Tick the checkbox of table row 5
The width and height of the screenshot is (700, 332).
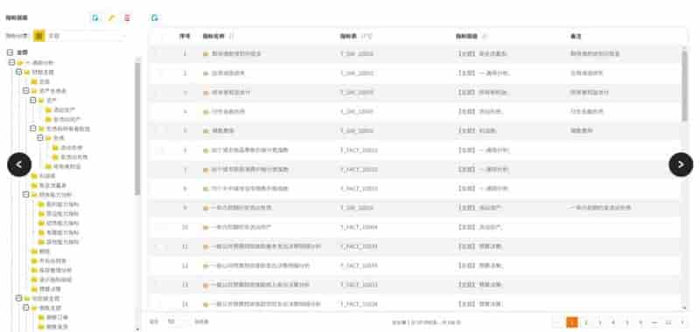pos(159,131)
